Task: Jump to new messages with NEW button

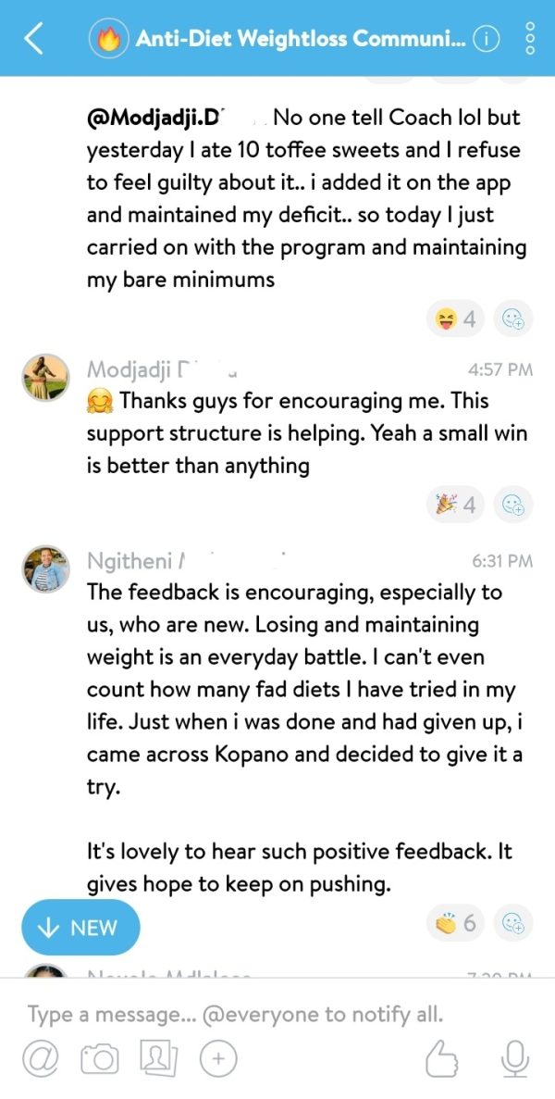Action: (x=80, y=928)
